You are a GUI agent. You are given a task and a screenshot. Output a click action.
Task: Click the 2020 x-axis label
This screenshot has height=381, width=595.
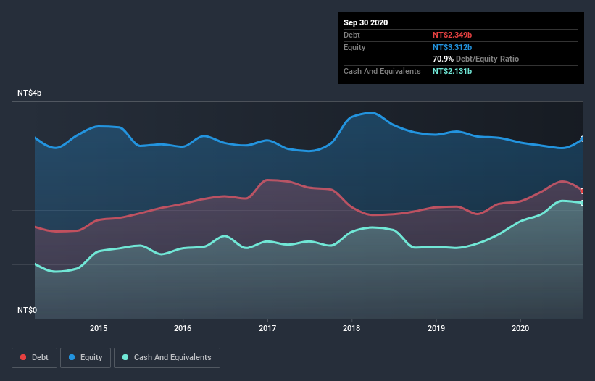pos(520,328)
